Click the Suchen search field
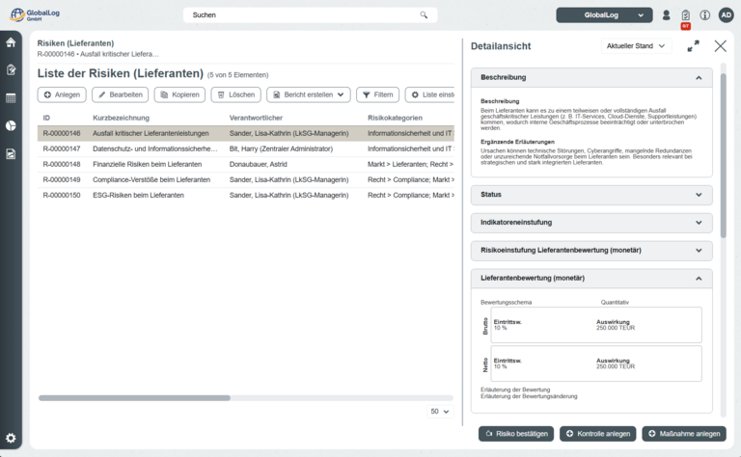Viewport: 741px width, 457px height. pyautogui.click(x=309, y=15)
